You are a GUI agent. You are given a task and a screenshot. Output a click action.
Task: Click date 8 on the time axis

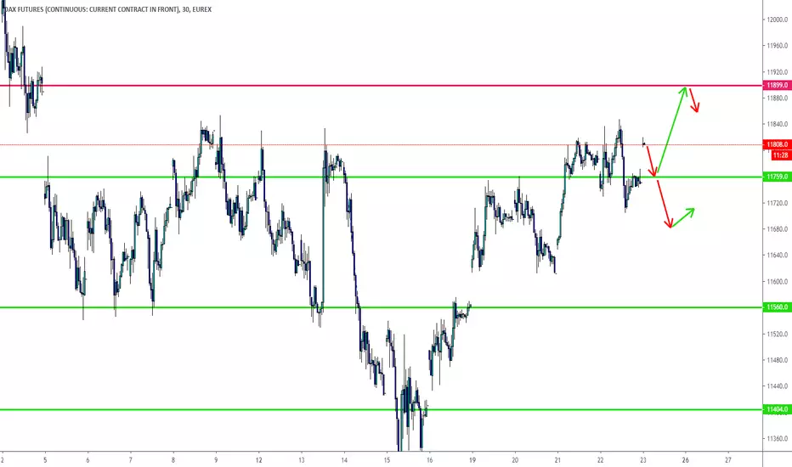click(x=173, y=460)
